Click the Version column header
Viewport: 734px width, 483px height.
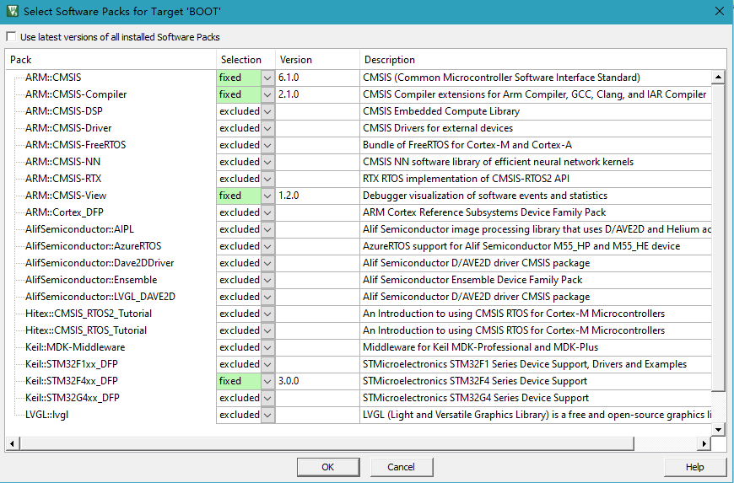click(x=316, y=60)
